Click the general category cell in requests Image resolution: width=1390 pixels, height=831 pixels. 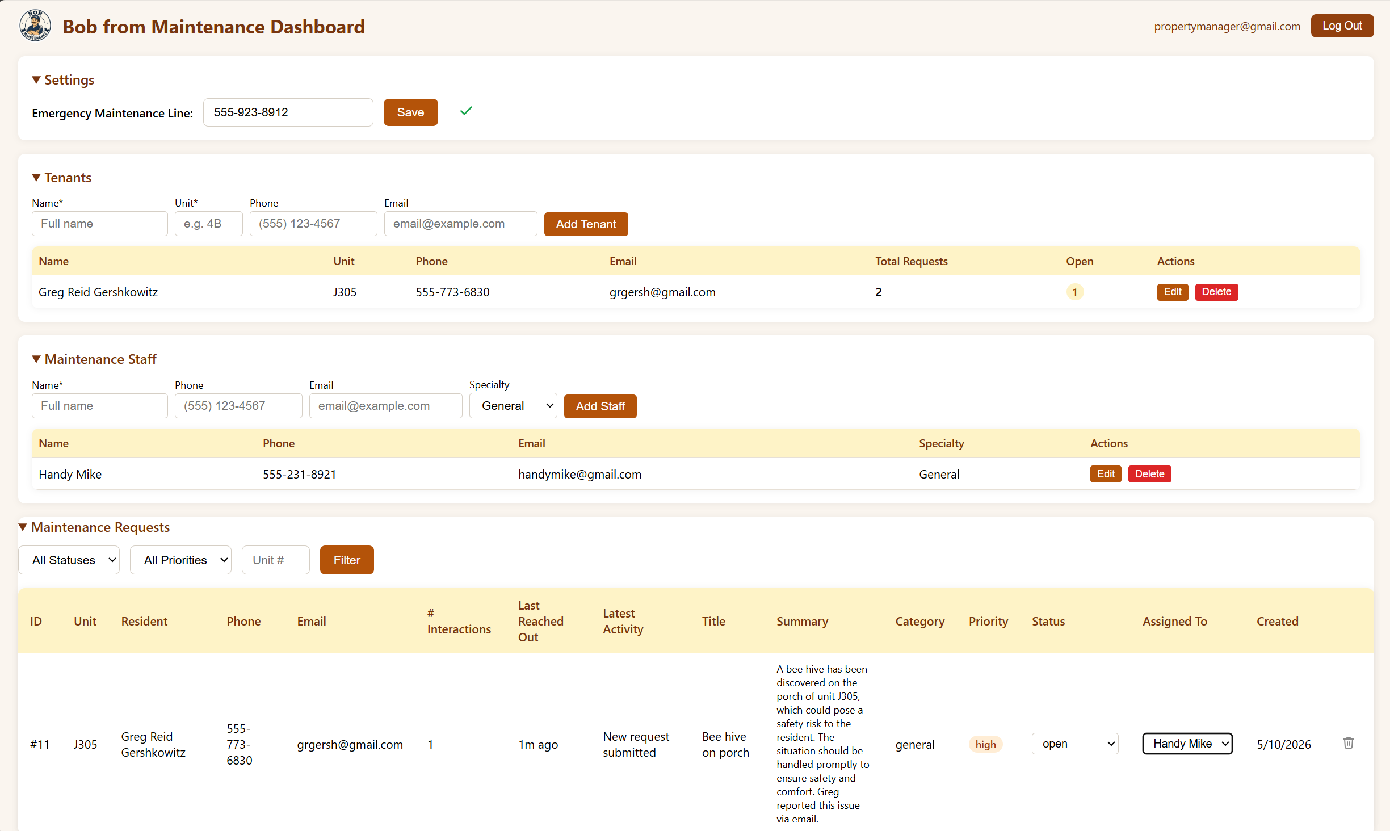coord(914,744)
